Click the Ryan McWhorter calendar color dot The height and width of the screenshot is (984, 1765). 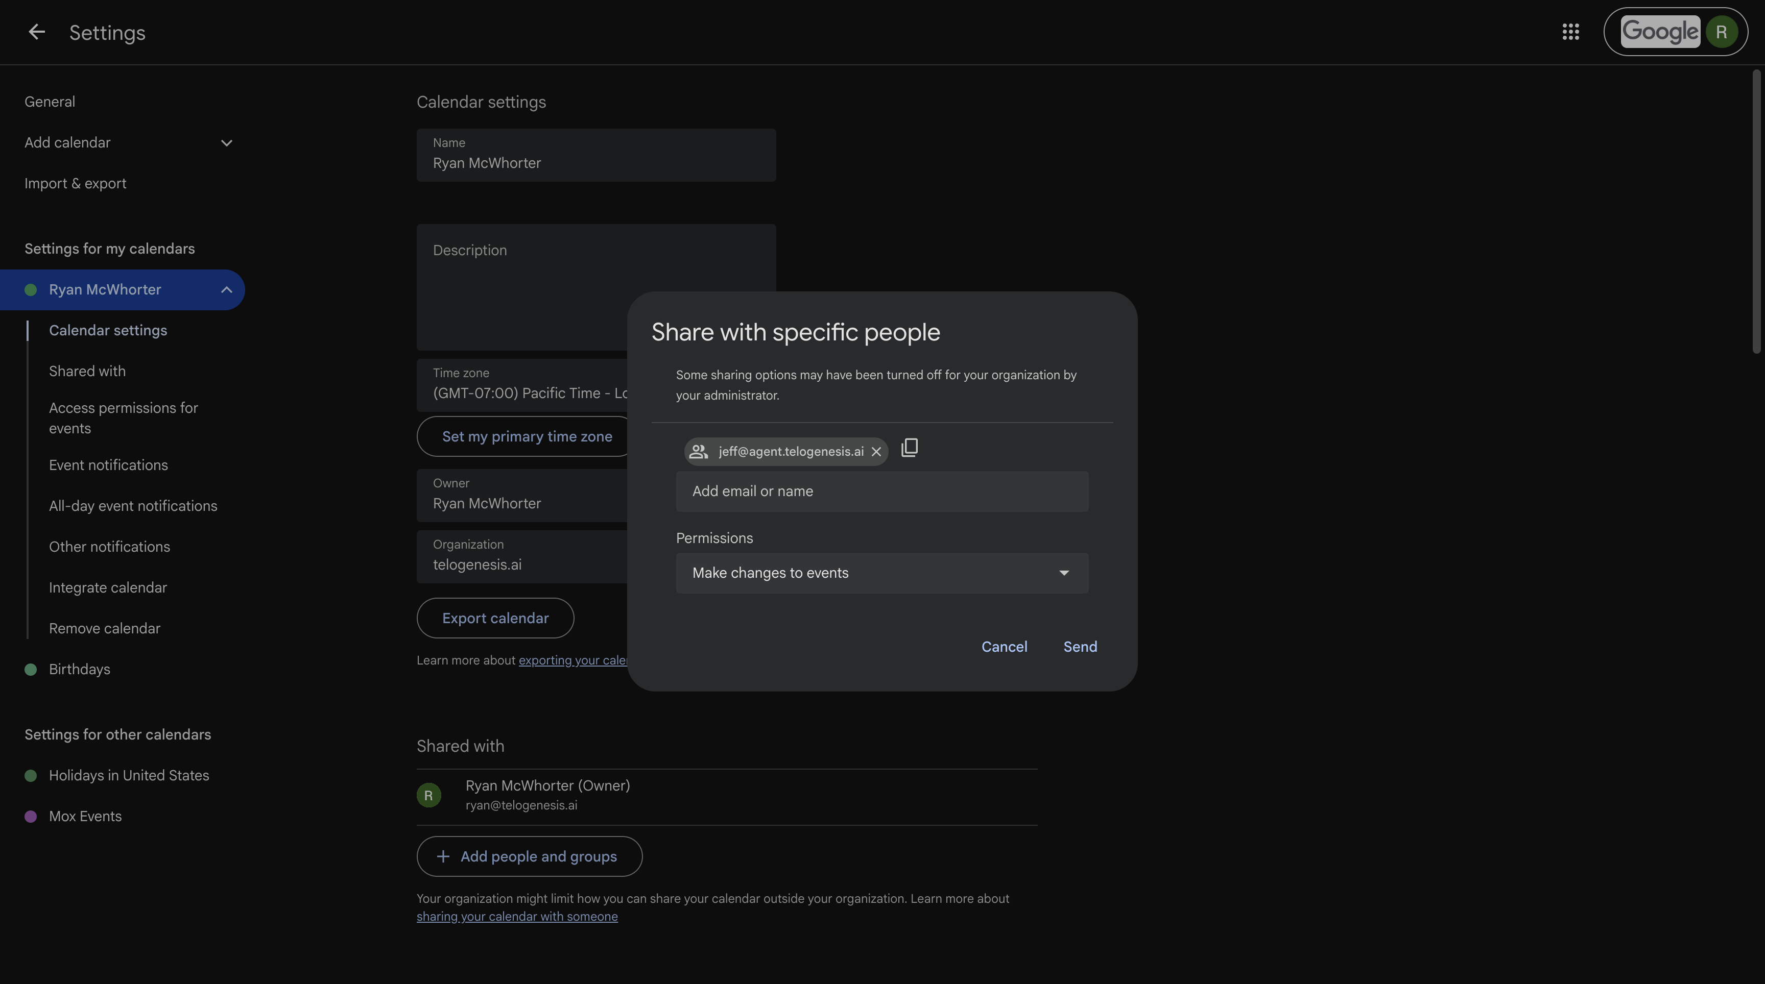30,290
